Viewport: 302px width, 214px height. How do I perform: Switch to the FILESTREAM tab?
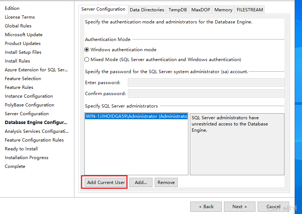(x=250, y=10)
